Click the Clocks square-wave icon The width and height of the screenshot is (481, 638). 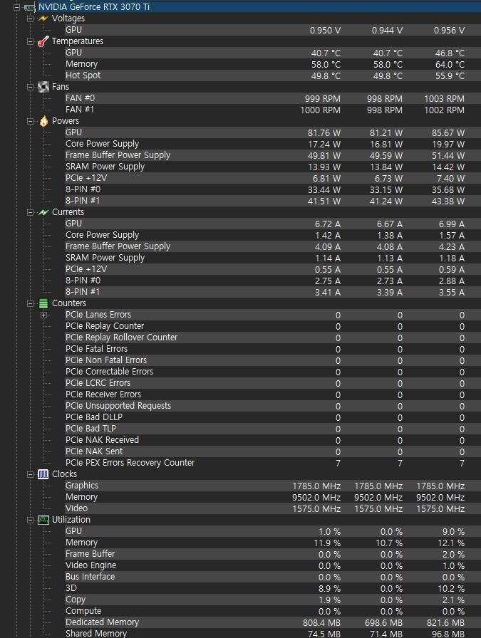click(43, 474)
